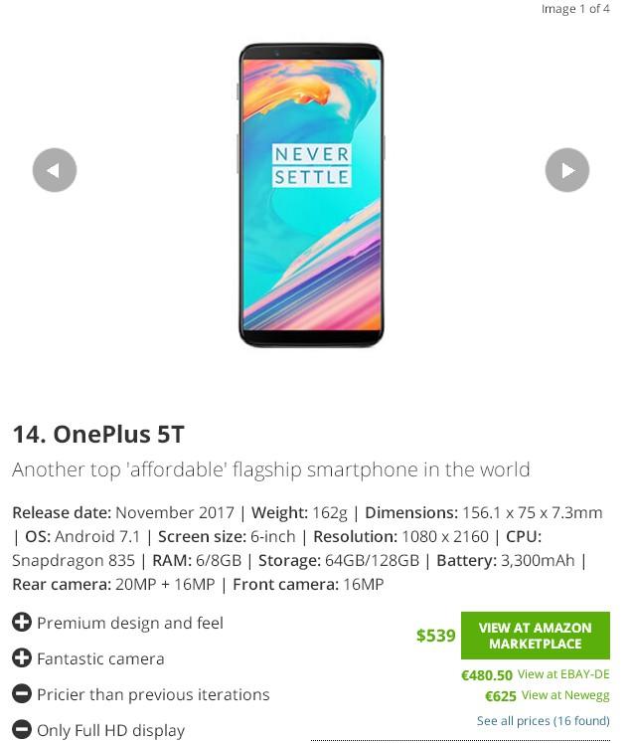This screenshot has height=743, width=632.
Task: Click the Image 1 of 4 counter
Action: pos(575,9)
